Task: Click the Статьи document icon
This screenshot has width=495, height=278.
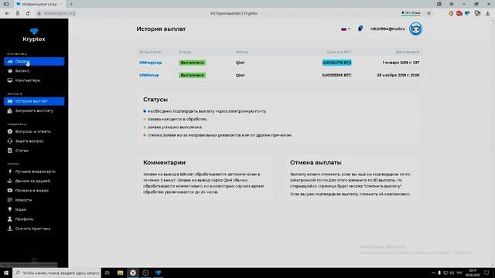Action: click(x=10, y=151)
